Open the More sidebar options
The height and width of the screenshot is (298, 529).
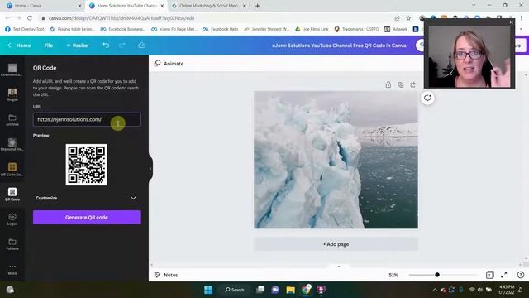point(12,269)
